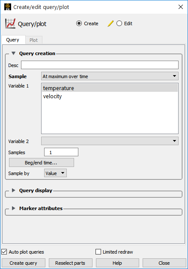Click the Samples number field
The height and width of the screenshot is (269, 188).
pos(61,152)
